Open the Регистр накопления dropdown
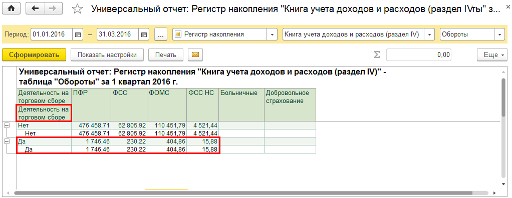The image size is (512, 198). (272, 34)
